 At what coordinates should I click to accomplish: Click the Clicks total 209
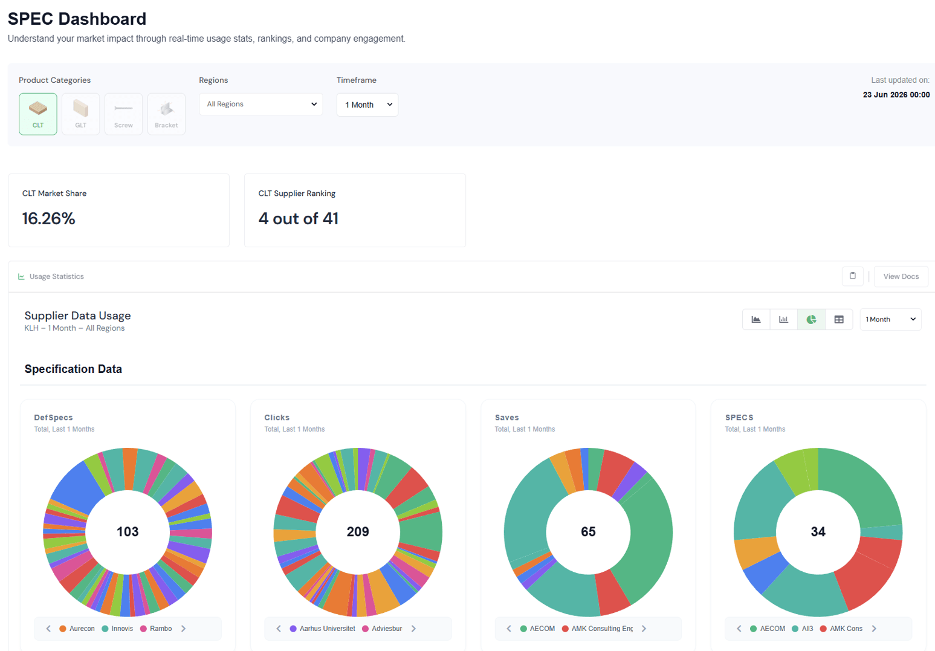(x=358, y=531)
